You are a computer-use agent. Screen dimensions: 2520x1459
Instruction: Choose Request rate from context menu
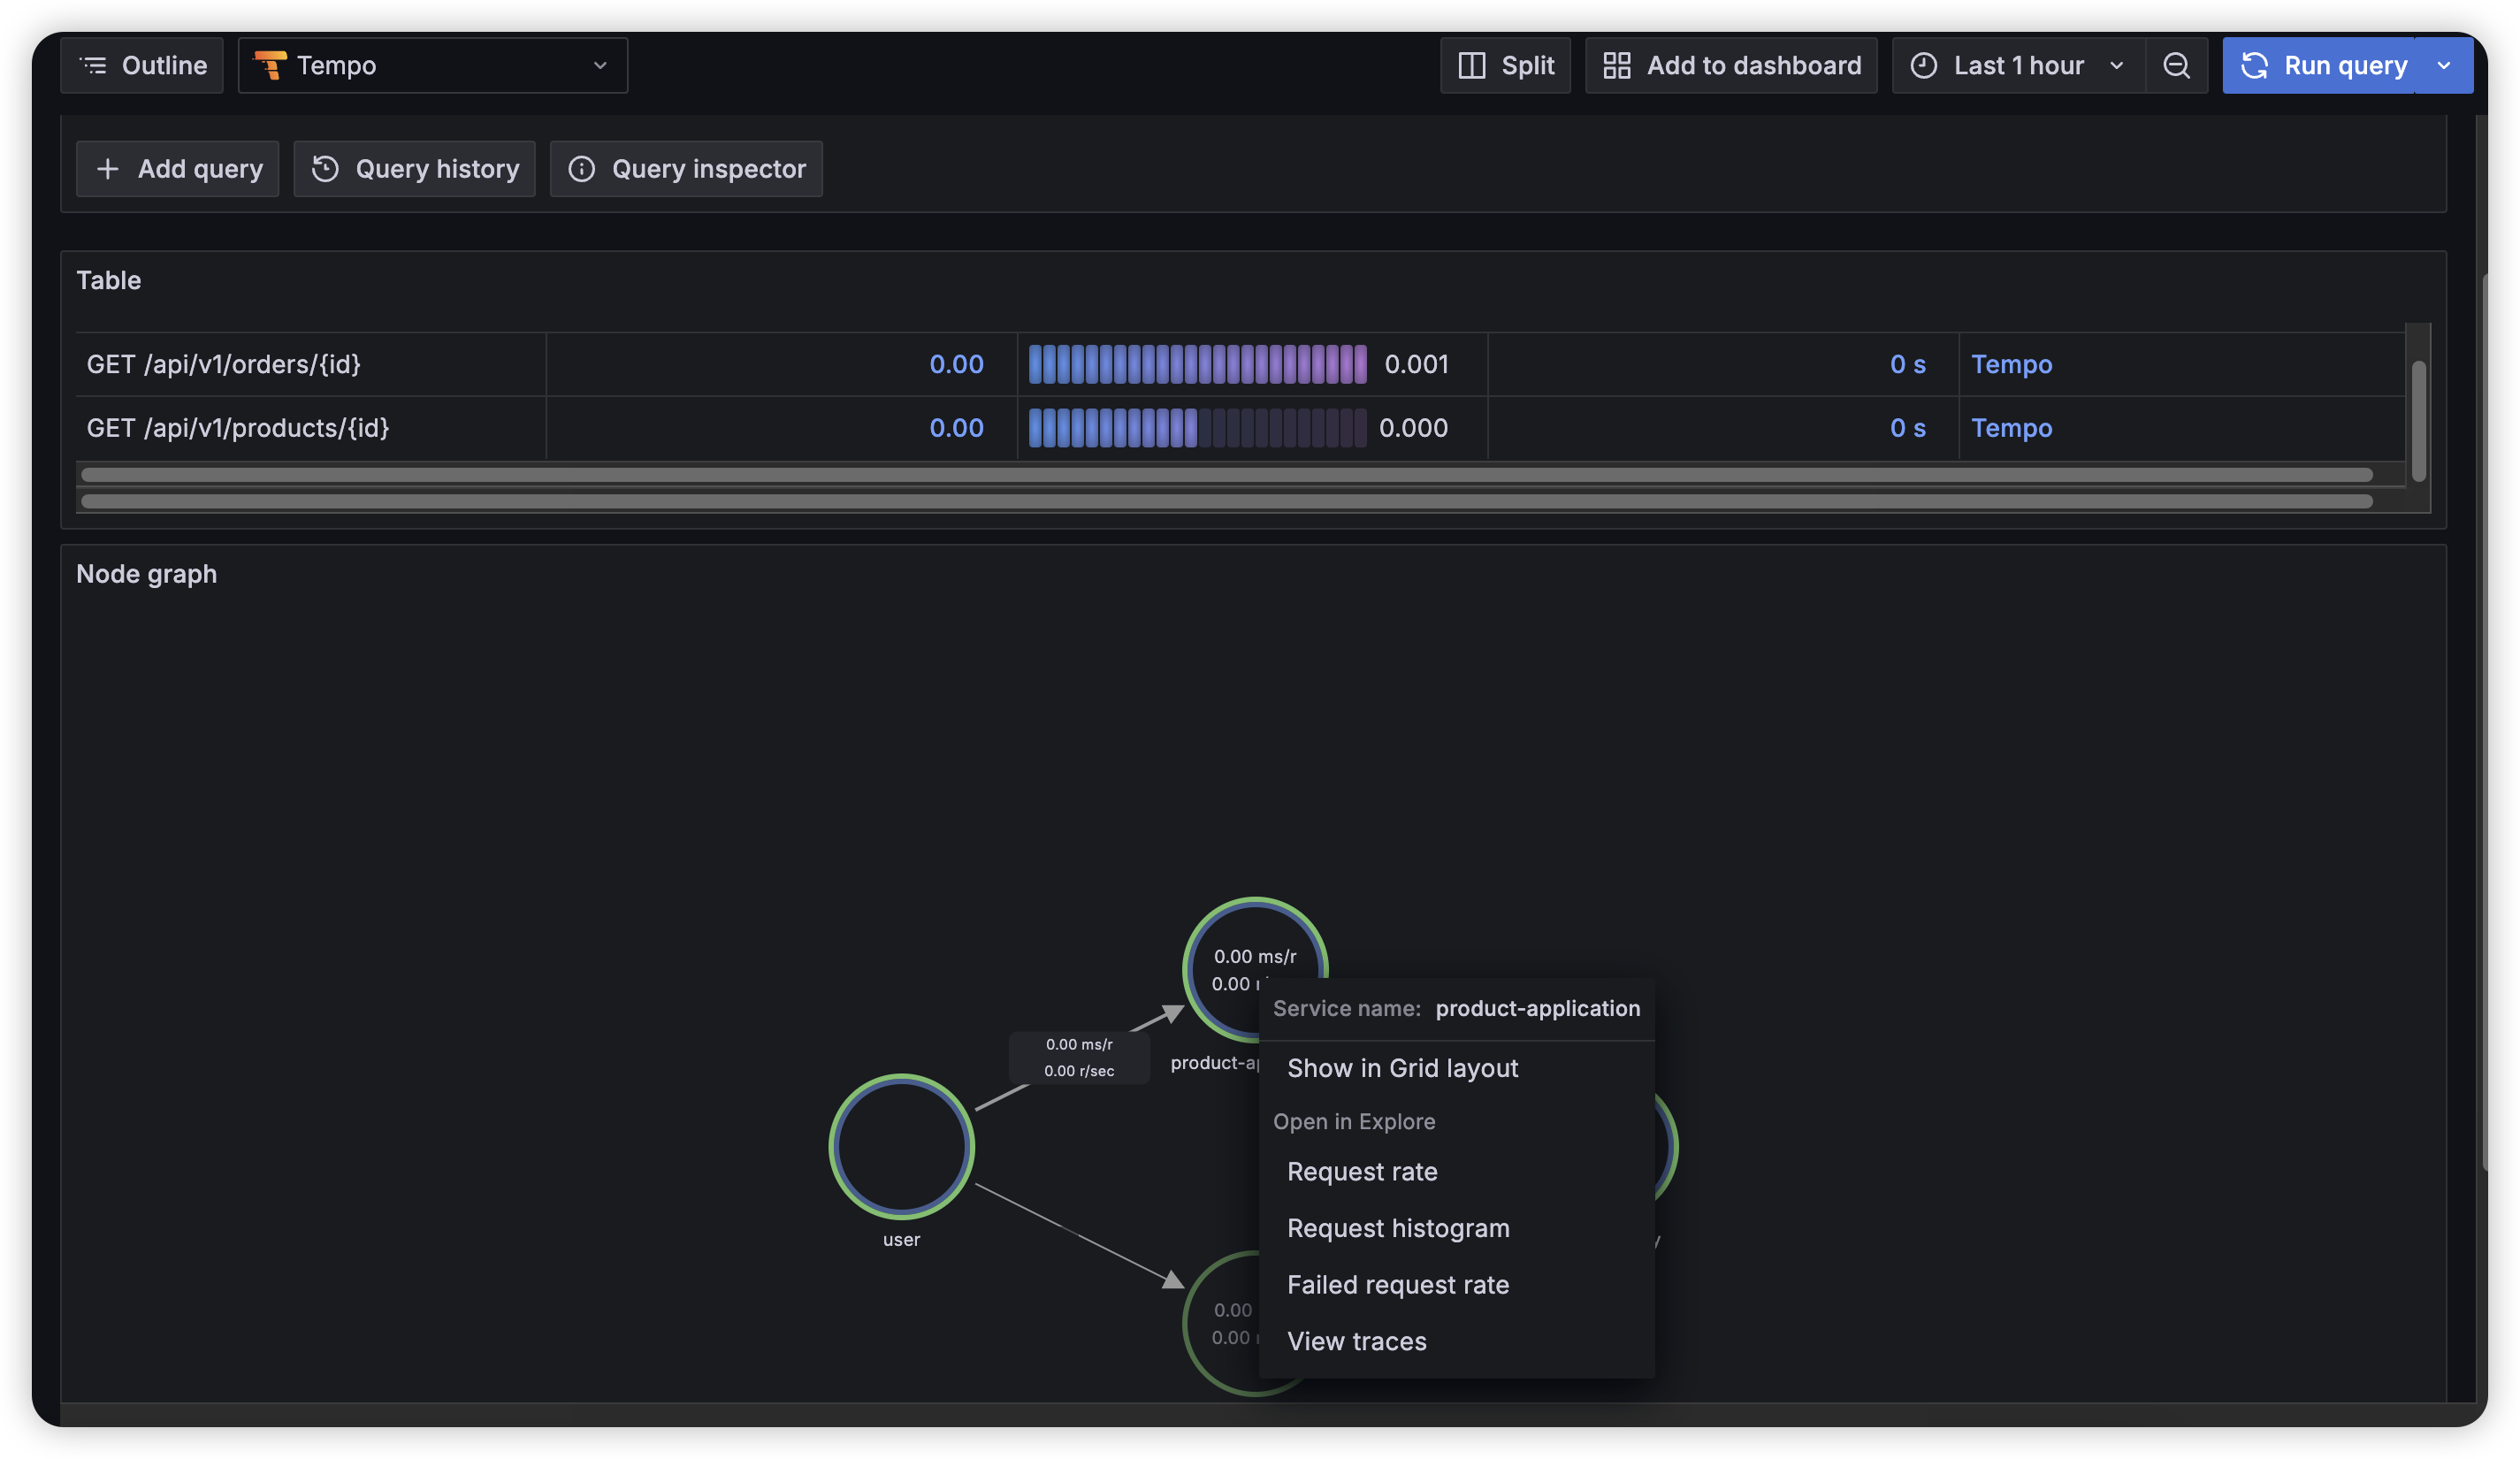click(x=1362, y=1171)
